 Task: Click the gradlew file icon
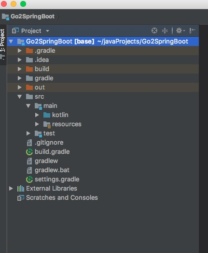click(29, 161)
